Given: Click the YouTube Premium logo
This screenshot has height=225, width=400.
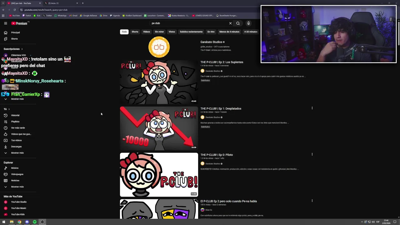Looking at the screenshot, I should point(20,23).
